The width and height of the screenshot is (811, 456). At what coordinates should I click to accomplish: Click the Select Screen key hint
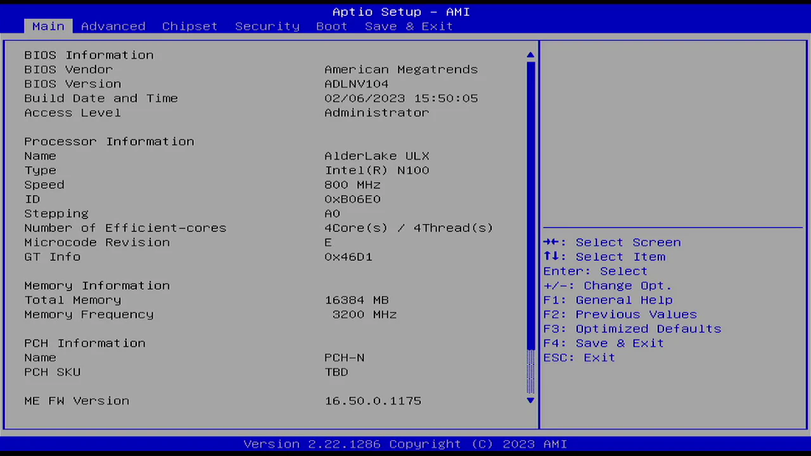click(612, 243)
